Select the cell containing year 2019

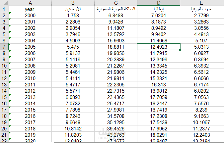click(x=30, y=135)
